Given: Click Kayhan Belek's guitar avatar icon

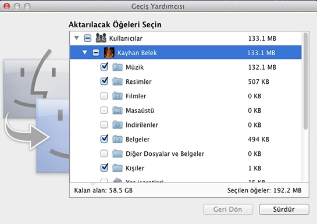Looking at the screenshot, I should 109,52.
